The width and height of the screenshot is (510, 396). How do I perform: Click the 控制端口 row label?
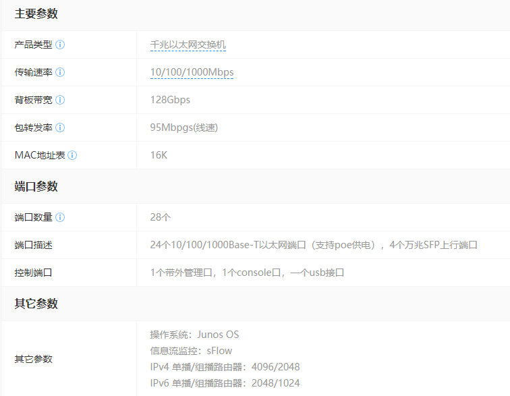click(34, 273)
